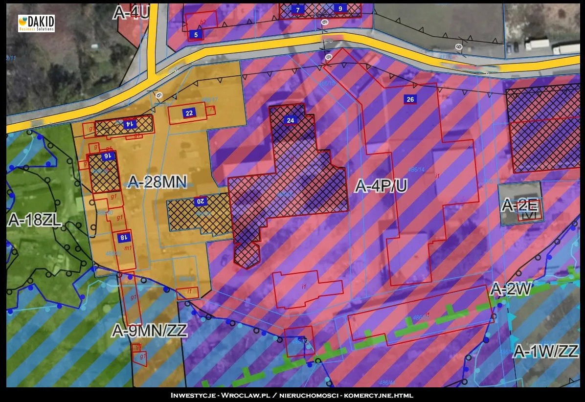Click parcel number 486/44

(x=387, y=382)
